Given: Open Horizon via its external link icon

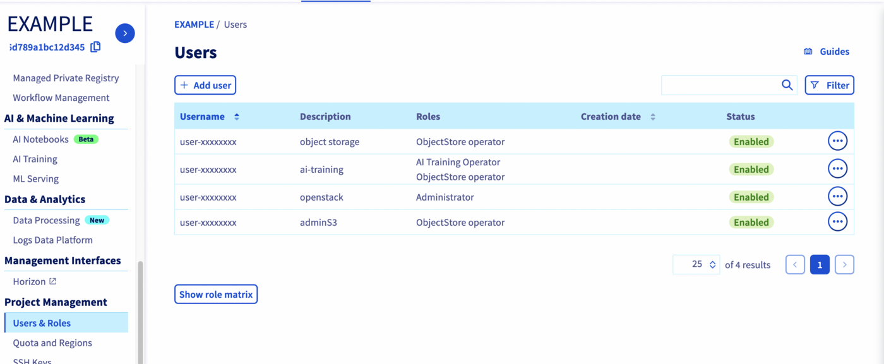Looking at the screenshot, I should pyautogui.click(x=52, y=281).
